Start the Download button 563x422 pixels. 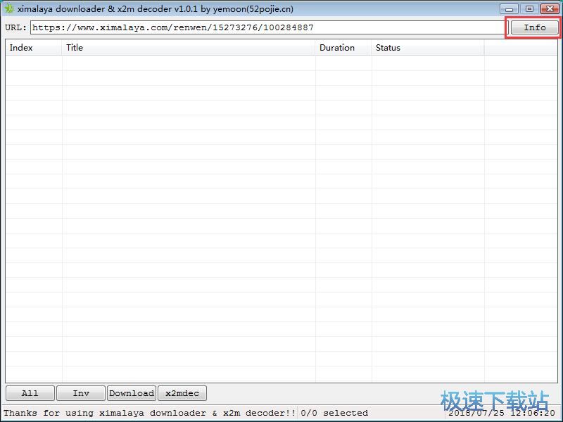coord(132,393)
